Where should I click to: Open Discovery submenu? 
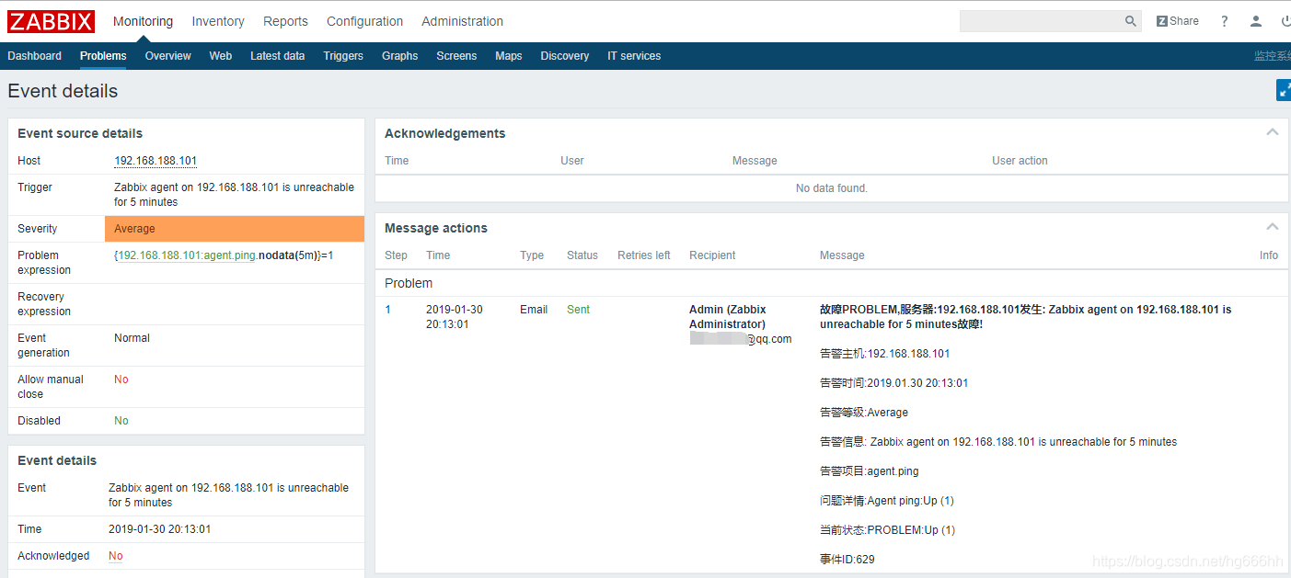point(565,56)
